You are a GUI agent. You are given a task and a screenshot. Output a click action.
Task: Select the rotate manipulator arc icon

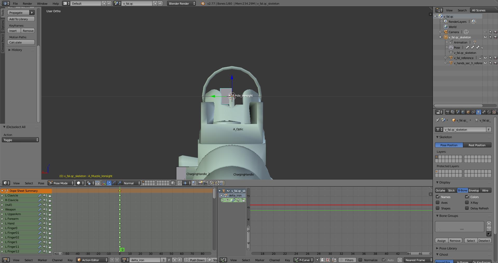(x=114, y=183)
